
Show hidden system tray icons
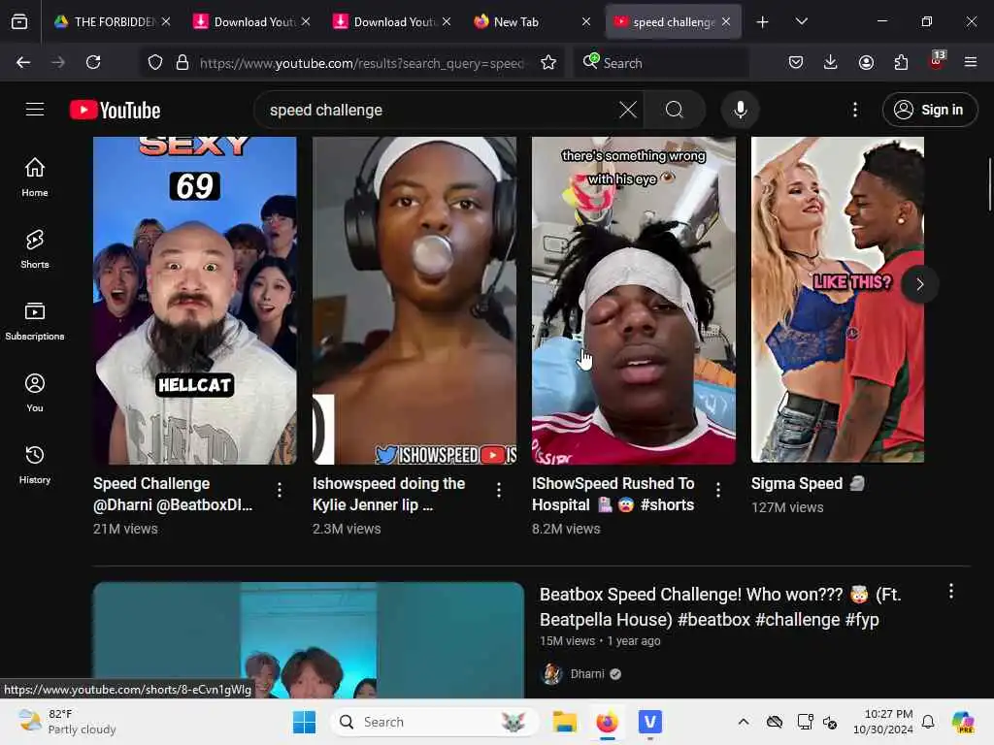[x=744, y=722]
